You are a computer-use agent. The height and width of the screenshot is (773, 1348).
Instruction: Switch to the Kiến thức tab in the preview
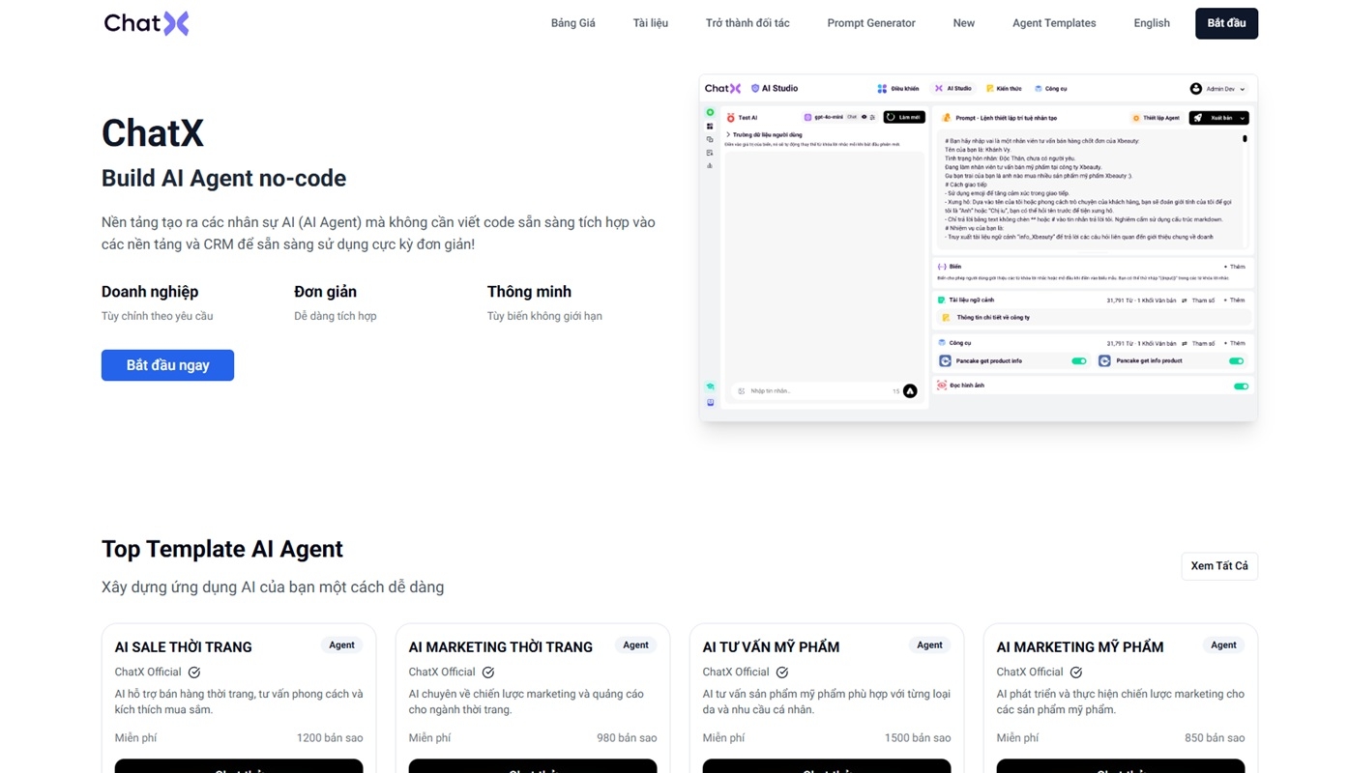(1003, 89)
